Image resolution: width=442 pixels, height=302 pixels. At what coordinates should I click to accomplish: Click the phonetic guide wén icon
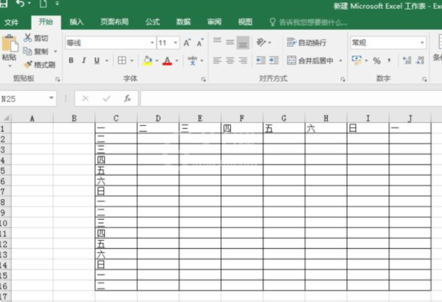tap(192, 60)
